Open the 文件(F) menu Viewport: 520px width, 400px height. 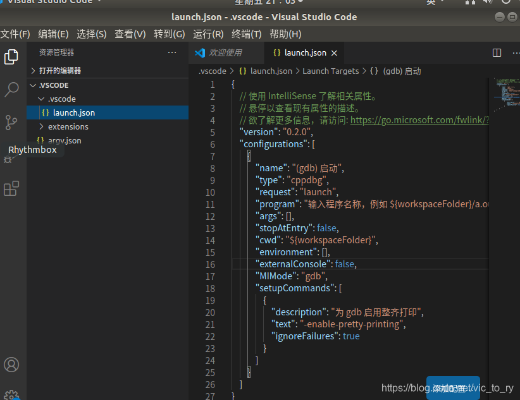15,34
